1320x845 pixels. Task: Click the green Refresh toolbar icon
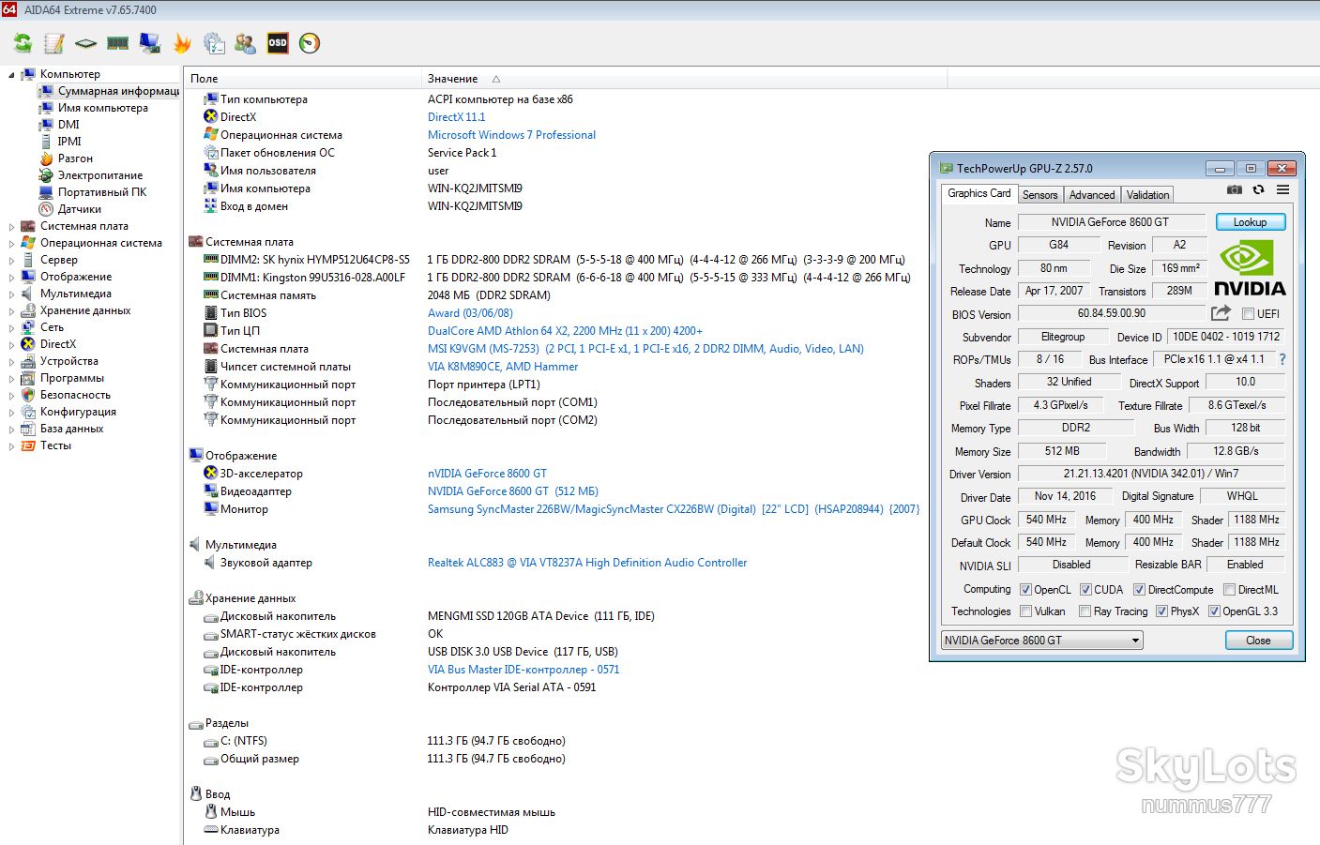[23, 43]
